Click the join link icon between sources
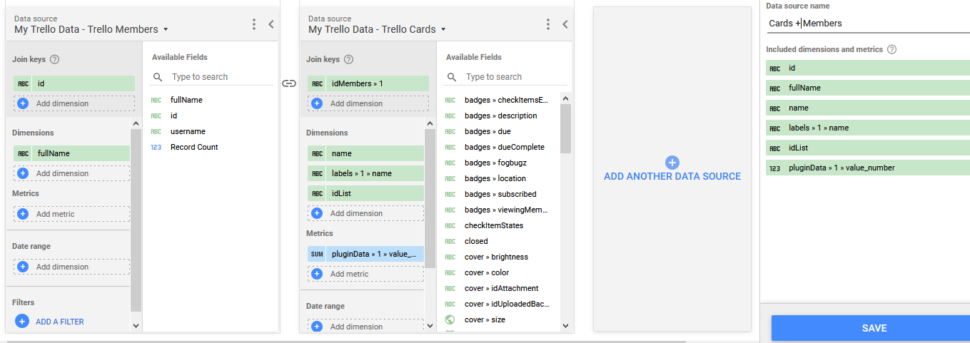970x343 pixels. click(289, 83)
